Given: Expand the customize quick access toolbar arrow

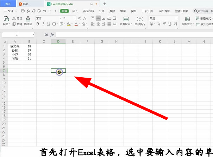Looking at the screenshot, I should (55, 11).
